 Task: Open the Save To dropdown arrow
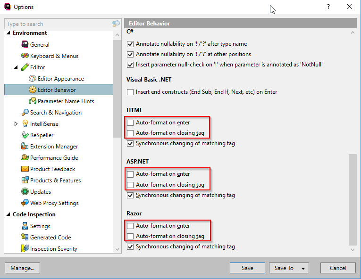tap(303, 269)
